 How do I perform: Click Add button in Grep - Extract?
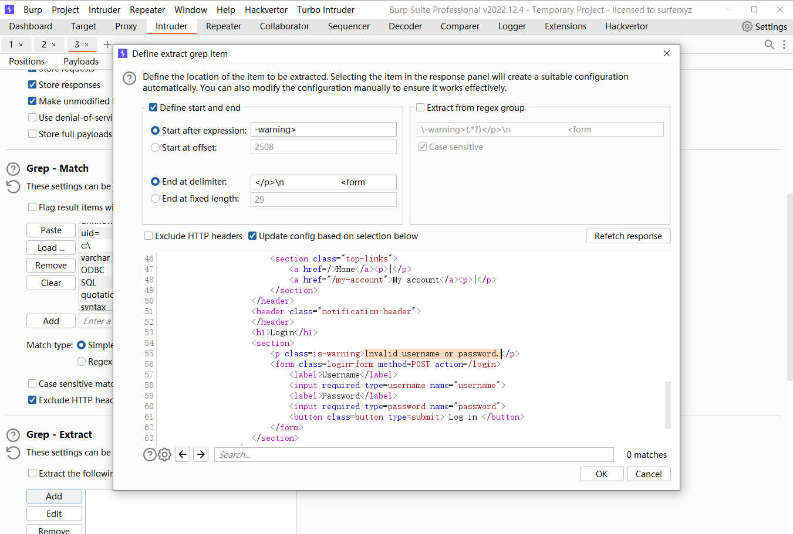[x=54, y=496]
